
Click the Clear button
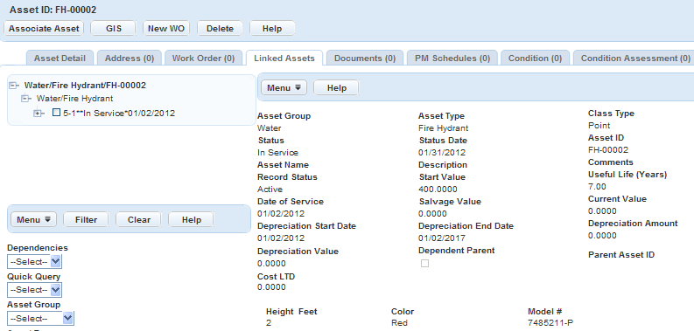[139, 219]
